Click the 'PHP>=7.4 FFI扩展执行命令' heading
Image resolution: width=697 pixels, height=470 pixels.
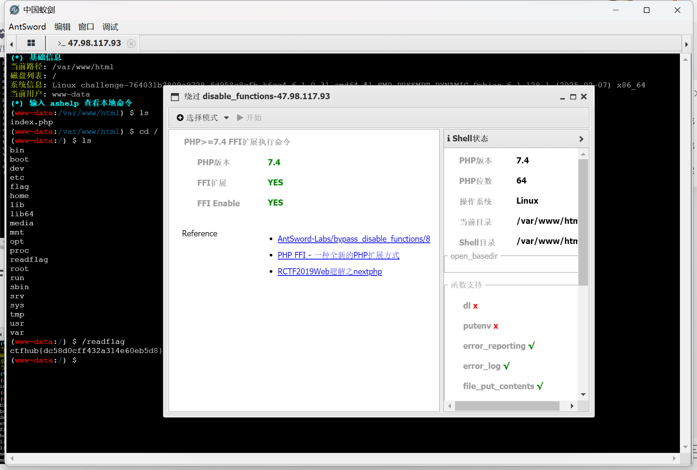point(237,142)
